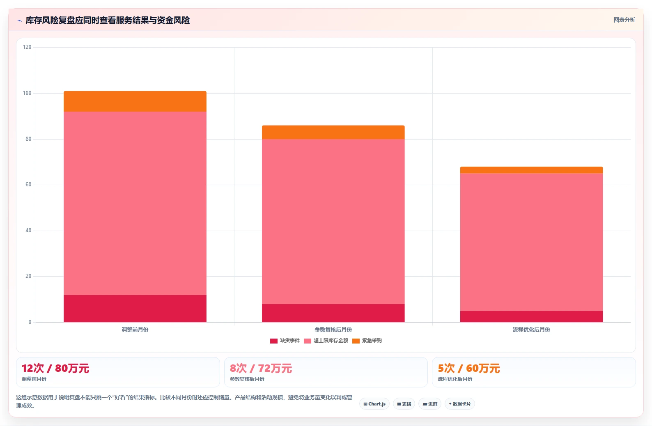The width and height of the screenshot is (652, 426).
Task: Select the 表格 tag chip
Action: [x=404, y=404]
